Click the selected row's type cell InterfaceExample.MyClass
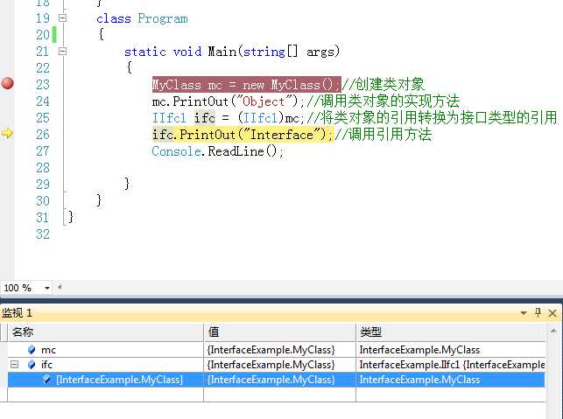Image resolution: width=563 pixels, height=419 pixels. tap(451, 380)
